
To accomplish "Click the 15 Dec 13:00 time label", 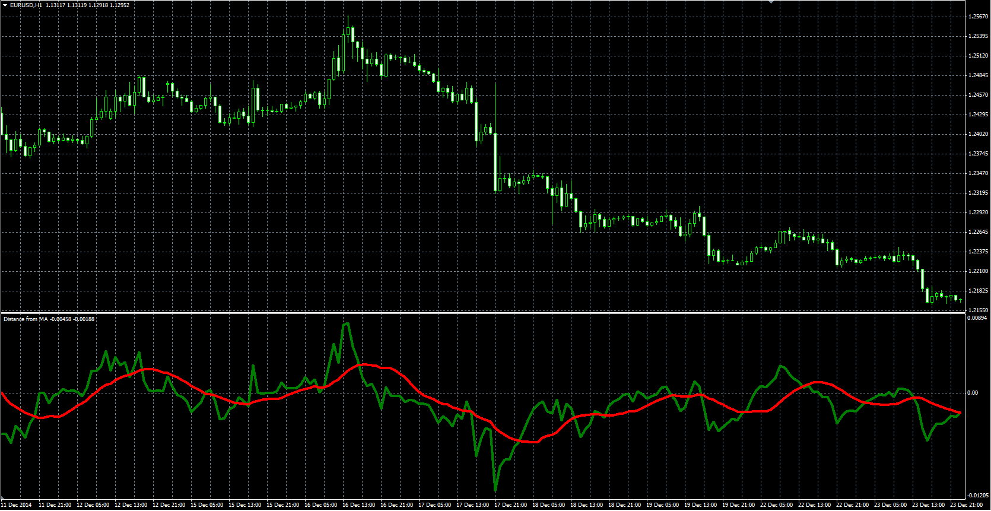I will tap(244, 505).
